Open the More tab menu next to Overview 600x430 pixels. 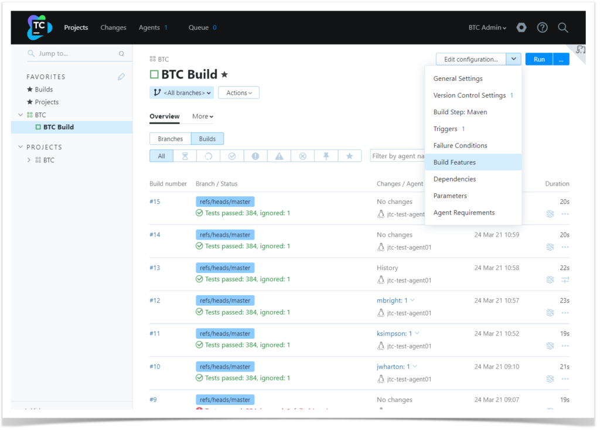coord(202,116)
